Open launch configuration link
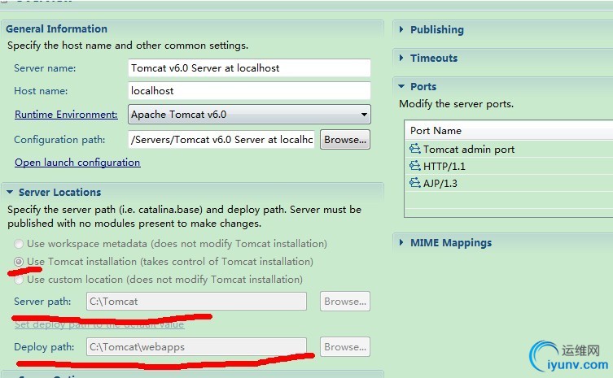613x378 pixels. (77, 162)
